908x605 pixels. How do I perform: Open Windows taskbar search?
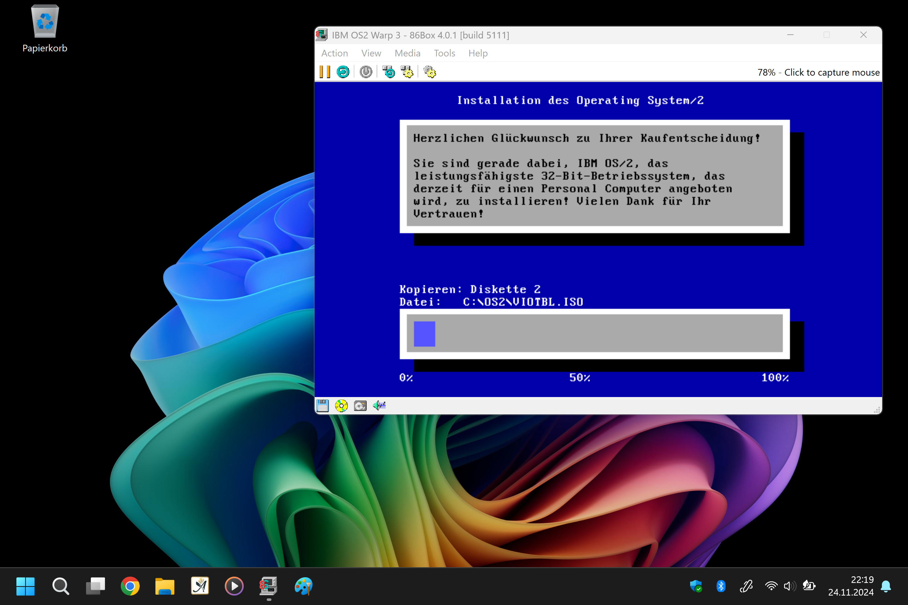point(61,586)
